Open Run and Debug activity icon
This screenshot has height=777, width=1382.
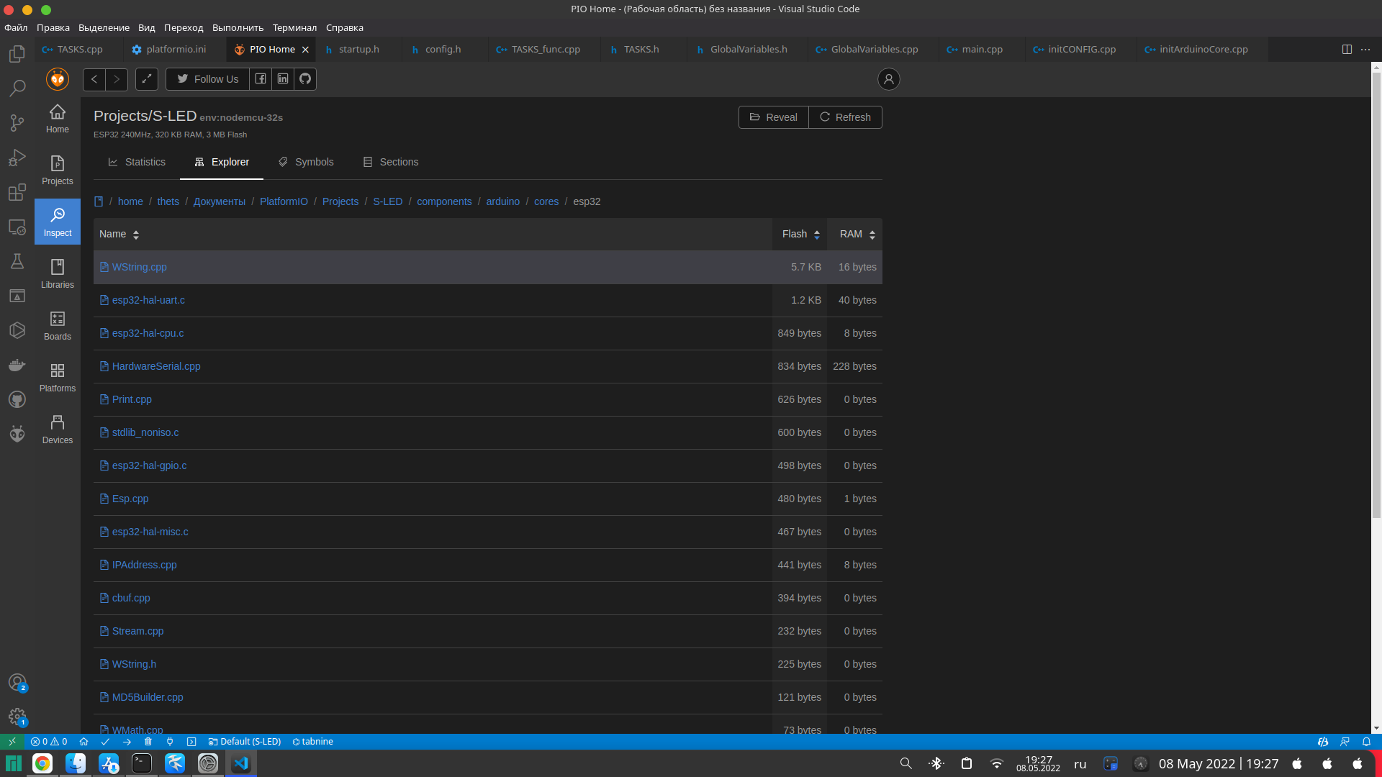[x=17, y=158]
